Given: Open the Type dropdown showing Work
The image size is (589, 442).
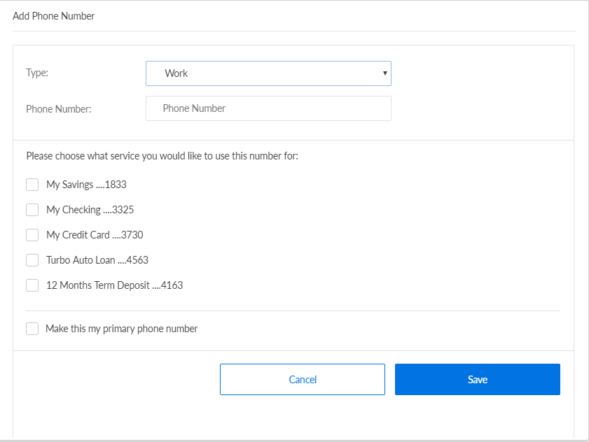Looking at the screenshot, I should 268,73.
